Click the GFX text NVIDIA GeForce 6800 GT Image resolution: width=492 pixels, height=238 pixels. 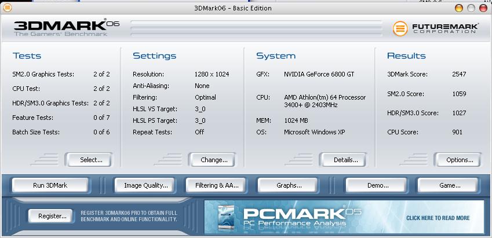(x=319, y=74)
